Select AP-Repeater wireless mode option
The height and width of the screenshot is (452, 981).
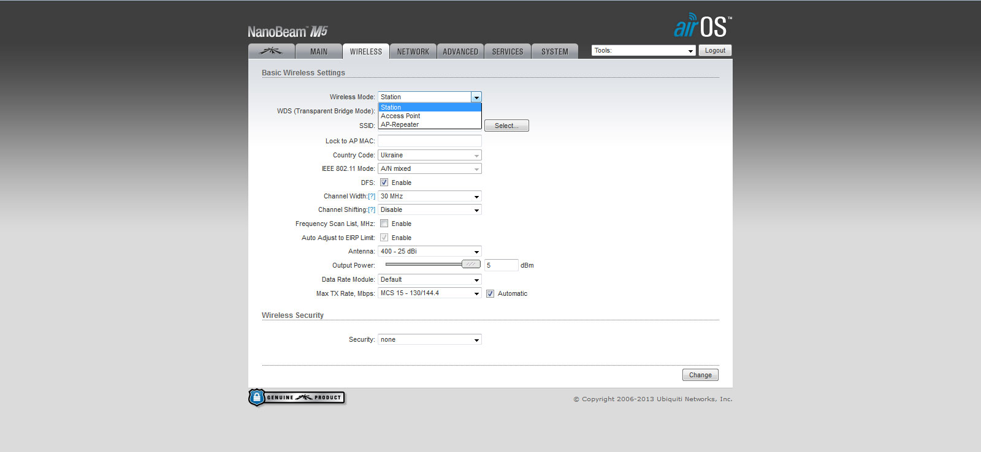[400, 124]
